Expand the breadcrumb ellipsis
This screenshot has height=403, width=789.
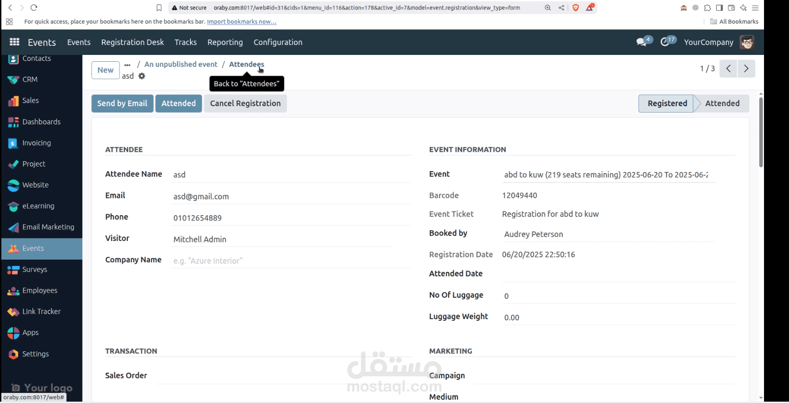point(127,65)
